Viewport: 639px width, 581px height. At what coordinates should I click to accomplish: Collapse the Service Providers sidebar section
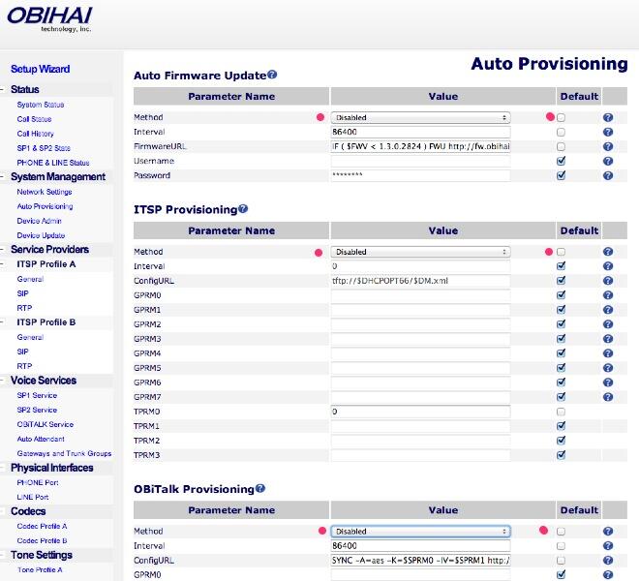point(3,249)
